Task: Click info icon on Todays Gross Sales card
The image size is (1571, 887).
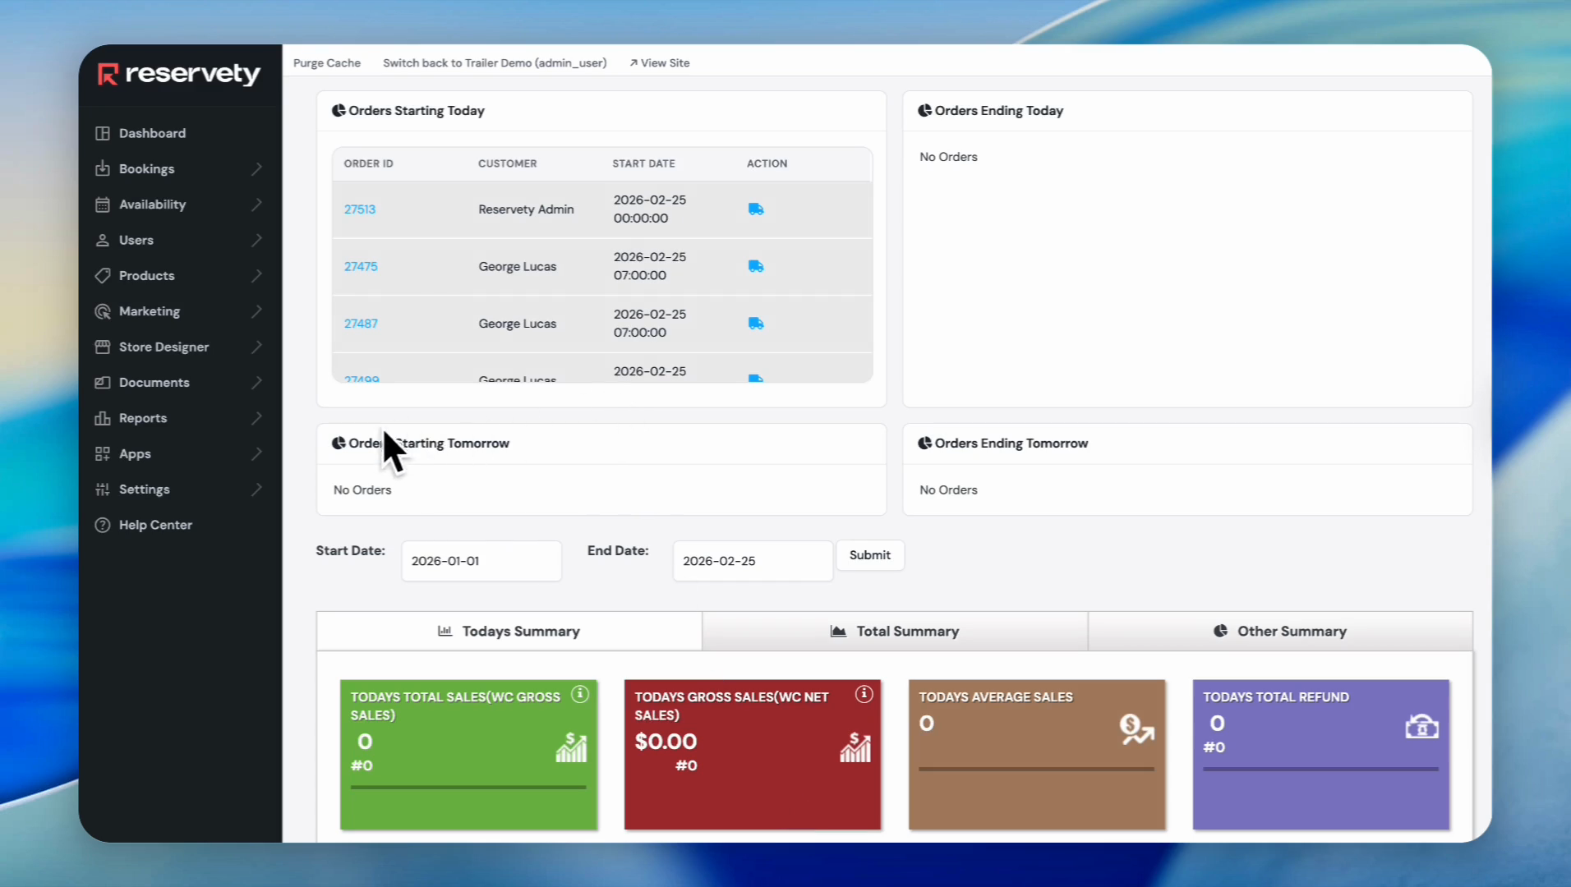Action: 864,694
